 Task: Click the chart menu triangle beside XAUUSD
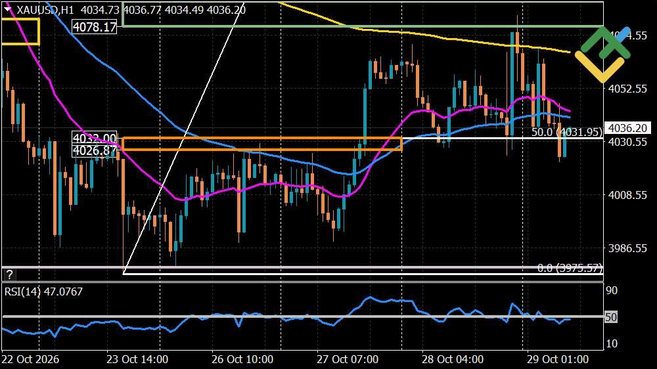pos(7,9)
